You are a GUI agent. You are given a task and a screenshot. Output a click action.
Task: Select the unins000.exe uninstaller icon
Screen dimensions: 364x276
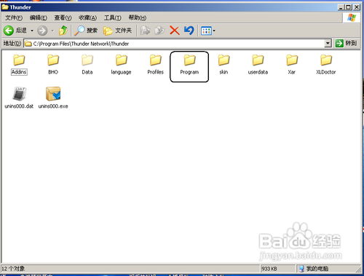coord(53,94)
